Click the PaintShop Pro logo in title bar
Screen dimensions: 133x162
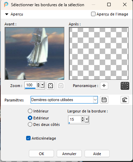(x=6, y=4)
